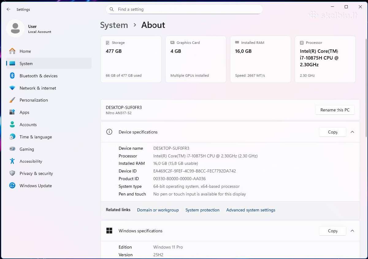The image size is (368, 259).
Task: Open Windows Update page
Action: point(49,186)
